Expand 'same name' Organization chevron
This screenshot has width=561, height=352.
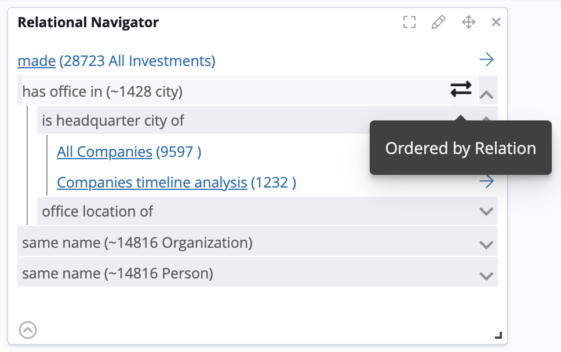point(487,244)
